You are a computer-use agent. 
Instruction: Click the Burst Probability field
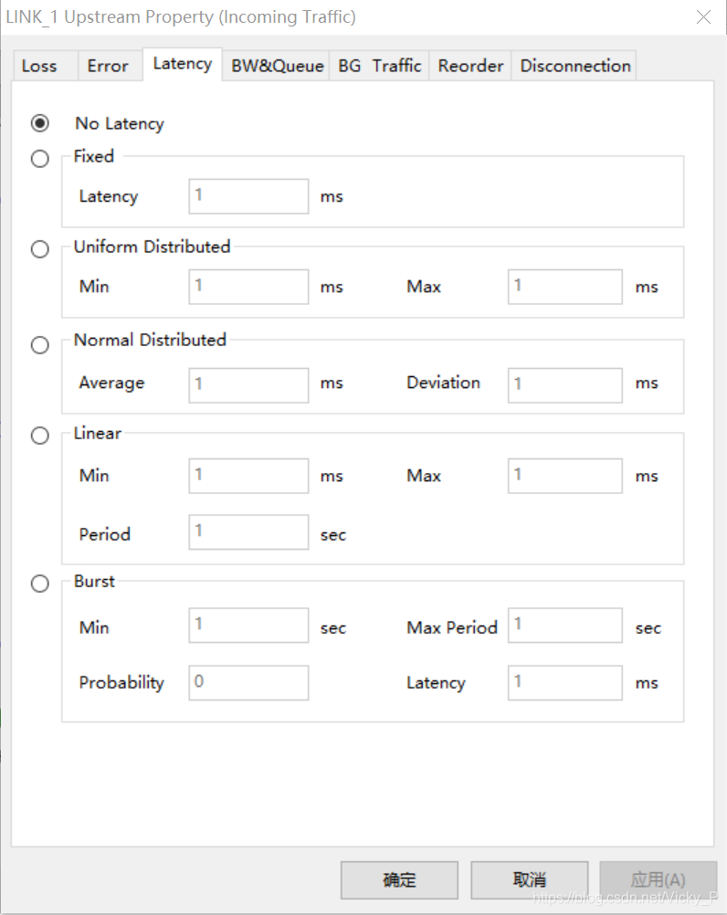[x=248, y=682]
